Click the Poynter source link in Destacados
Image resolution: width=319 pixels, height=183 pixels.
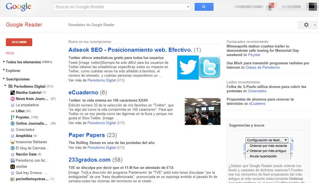click(x=254, y=55)
